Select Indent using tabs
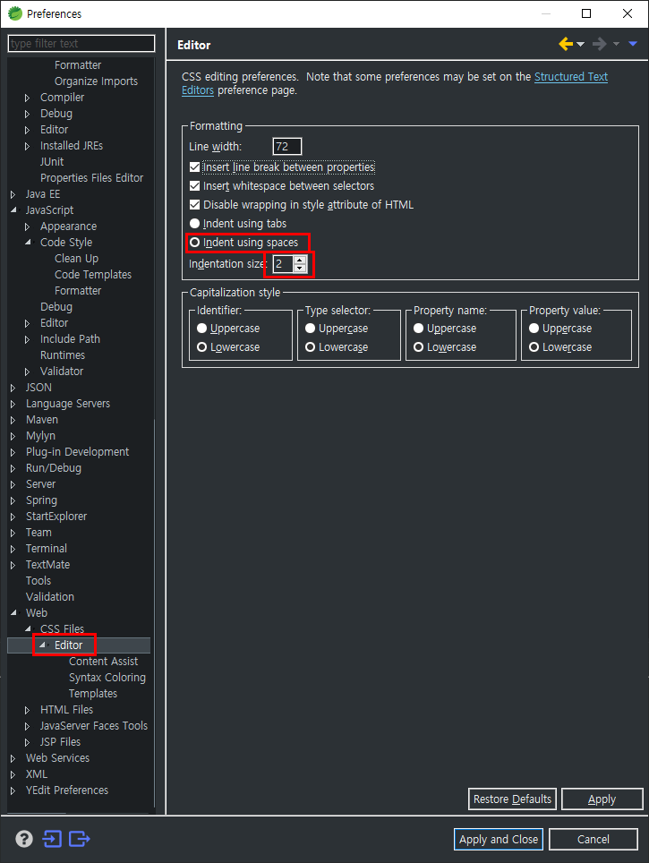The image size is (649, 863). 194,224
